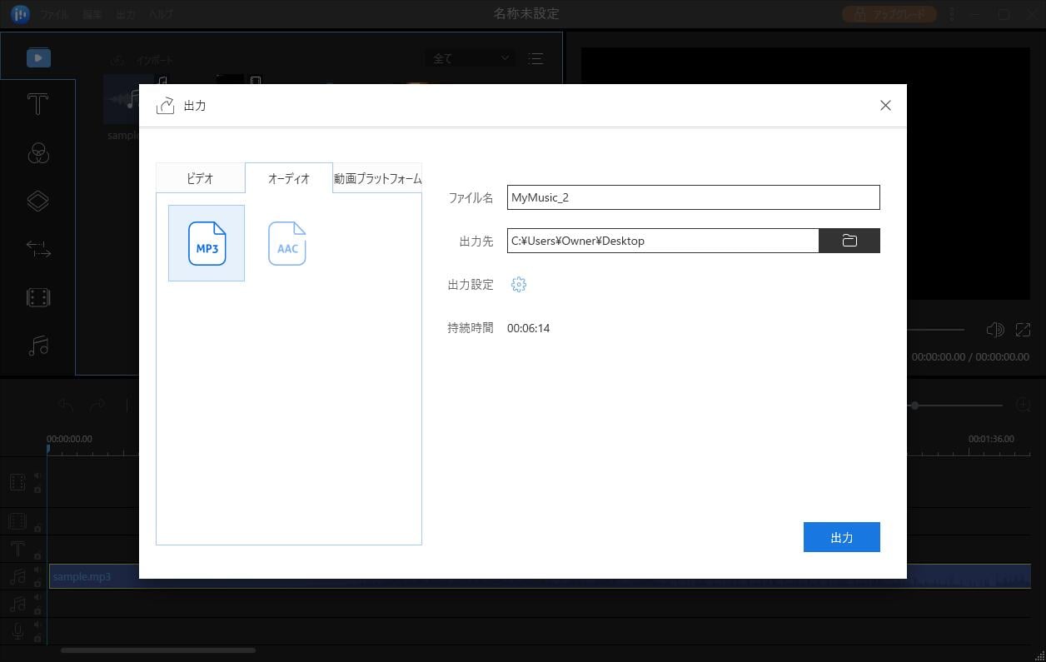Mute the sample.mp3 audio track
This screenshot has width=1046, height=662.
point(37,570)
